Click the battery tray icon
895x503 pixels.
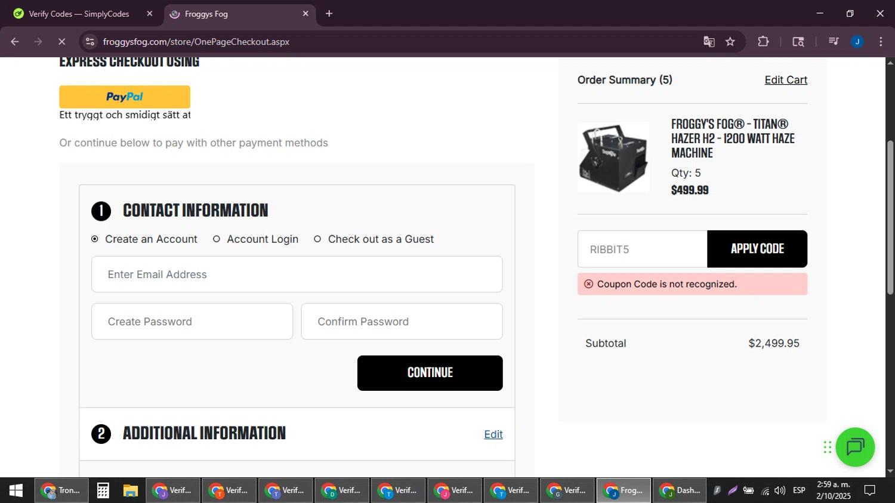[x=749, y=490]
